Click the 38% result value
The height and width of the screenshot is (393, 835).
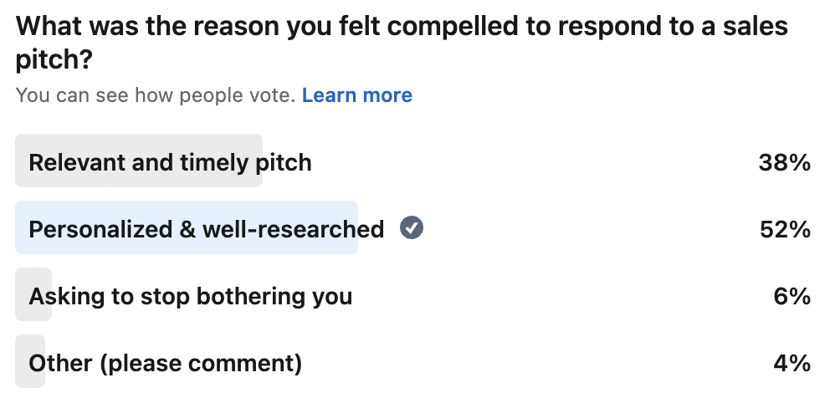click(785, 162)
